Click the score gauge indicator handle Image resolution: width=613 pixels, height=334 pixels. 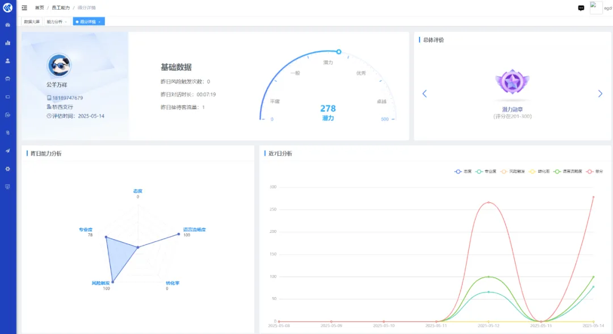[x=339, y=52]
